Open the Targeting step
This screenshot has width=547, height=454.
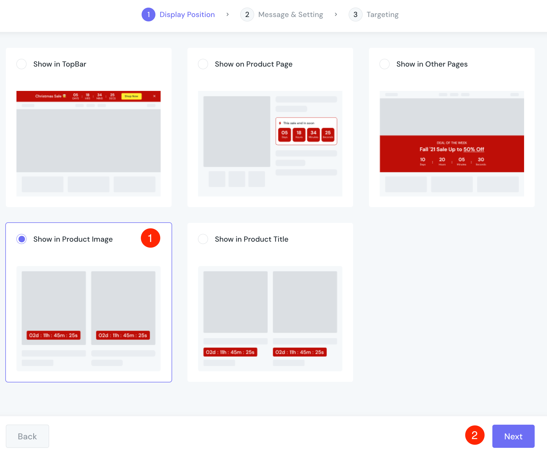tap(382, 14)
